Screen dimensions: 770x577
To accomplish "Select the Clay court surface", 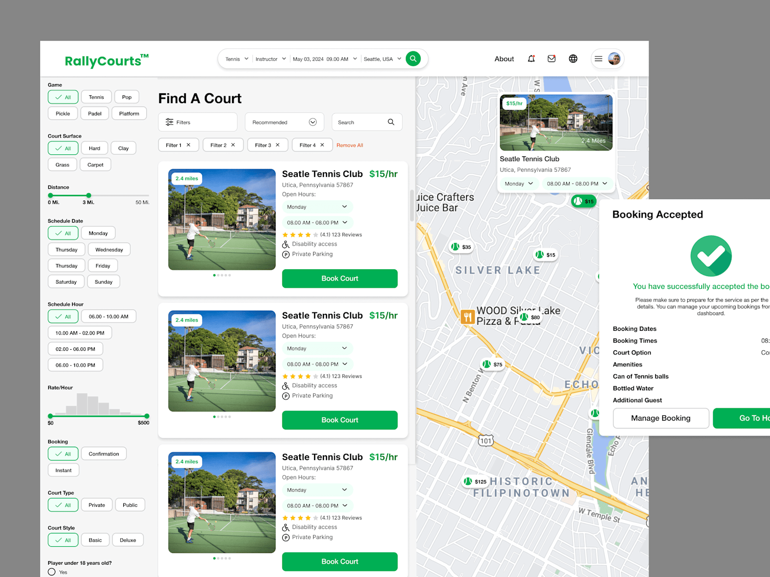I will [123, 148].
